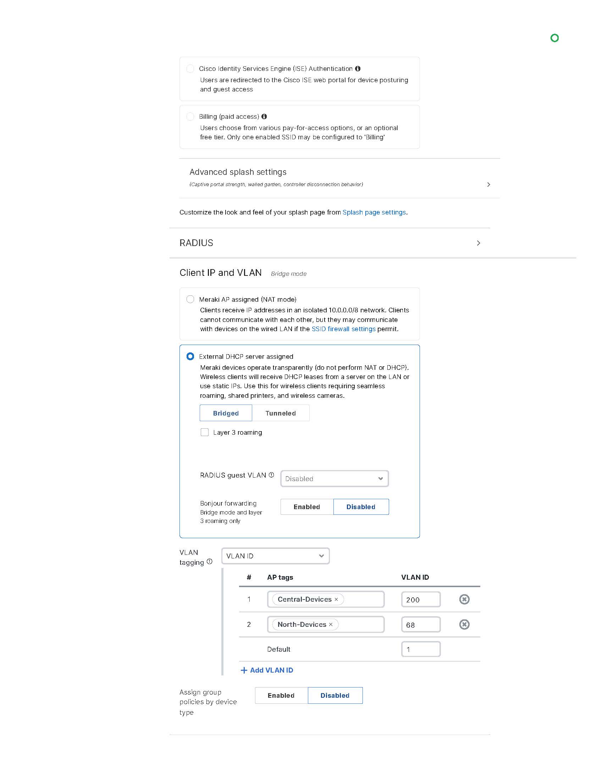Enable Bonjour forwarding
Image resolution: width=603 pixels, height=780 pixels.
pos(306,506)
